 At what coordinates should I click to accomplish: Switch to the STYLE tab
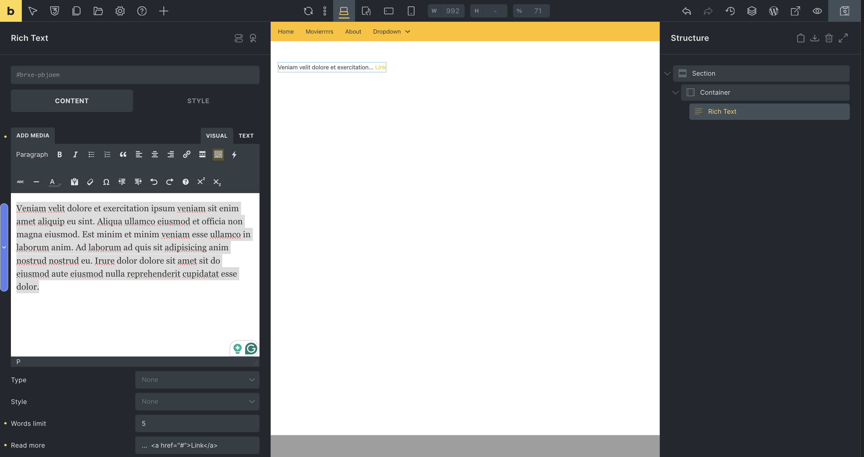click(198, 101)
